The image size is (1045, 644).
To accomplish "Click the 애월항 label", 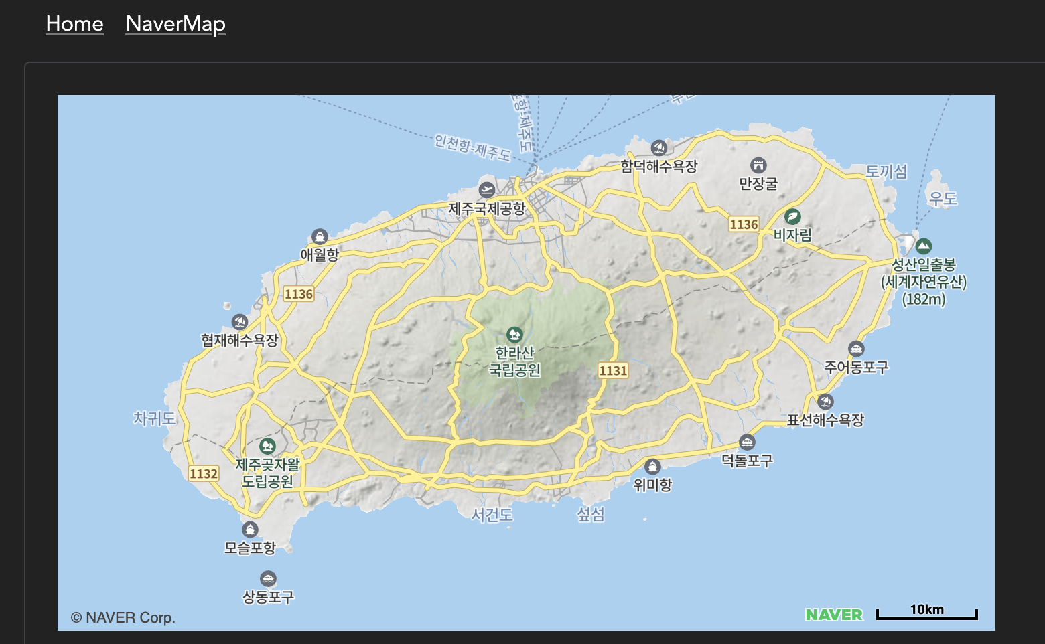I will 320,254.
